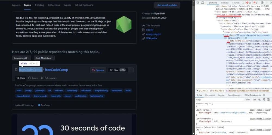Open the Event Listeners pane tab
The width and height of the screenshot is (272, 135).
234,95
